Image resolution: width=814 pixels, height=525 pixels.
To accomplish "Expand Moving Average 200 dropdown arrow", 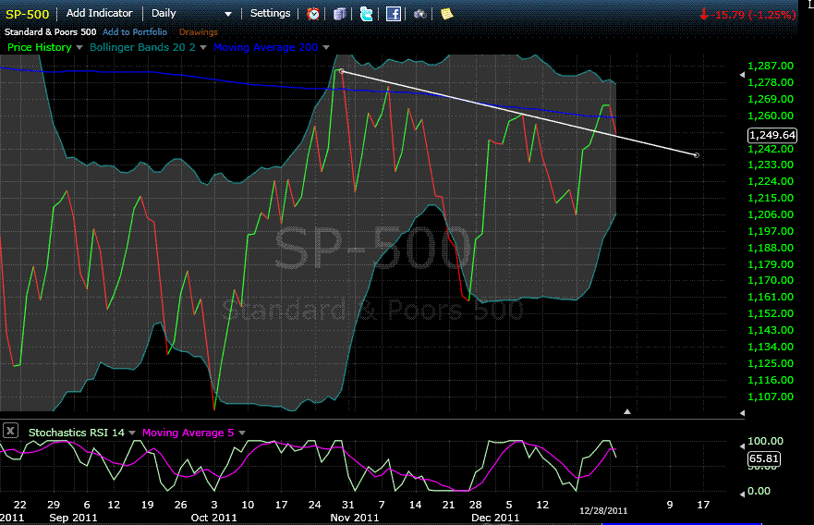I will click(x=326, y=47).
